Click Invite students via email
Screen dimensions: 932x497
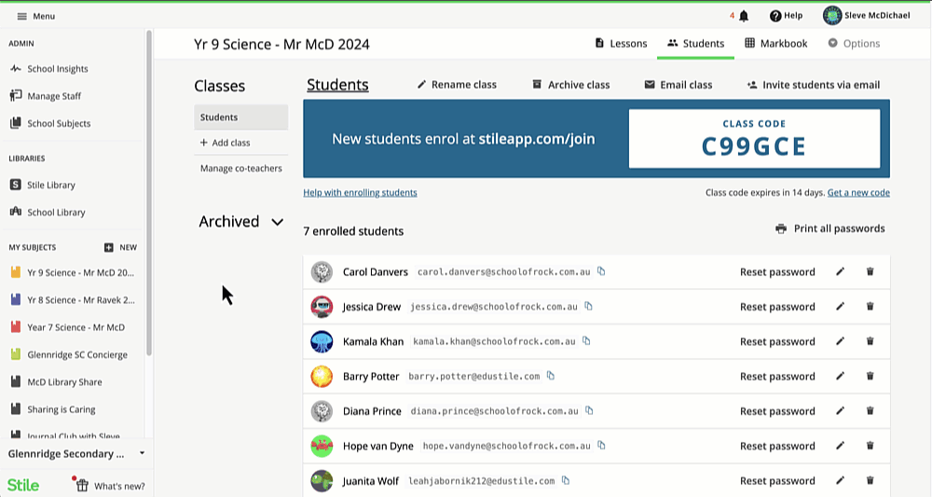[813, 85]
